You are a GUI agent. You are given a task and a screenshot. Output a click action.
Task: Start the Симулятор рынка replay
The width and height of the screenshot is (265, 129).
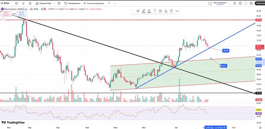(x=94, y=3)
